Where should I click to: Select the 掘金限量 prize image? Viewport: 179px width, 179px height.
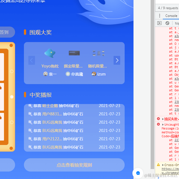74,53
